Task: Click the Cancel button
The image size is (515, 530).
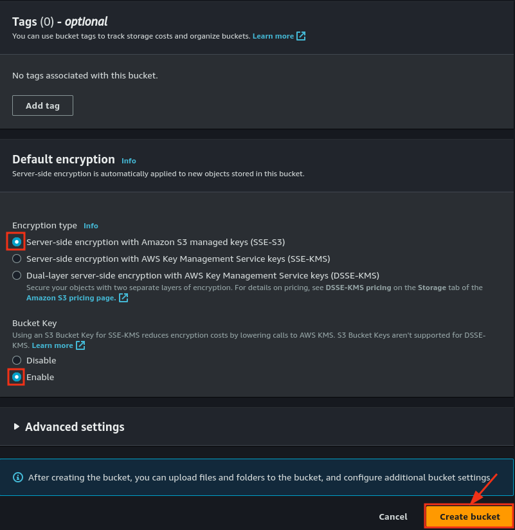Action: (x=393, y=516)
